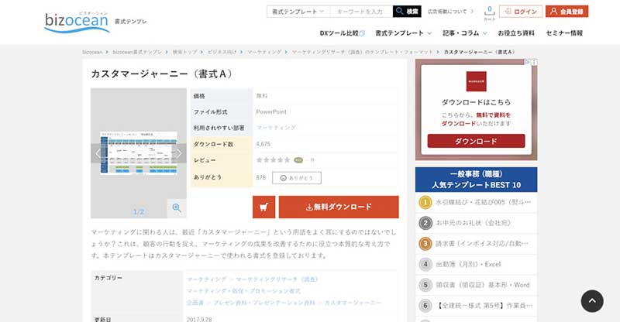This screenshot has height=322, width=620.
Task: Open the セミナー情報 menu item
Action: click(564, 33)
